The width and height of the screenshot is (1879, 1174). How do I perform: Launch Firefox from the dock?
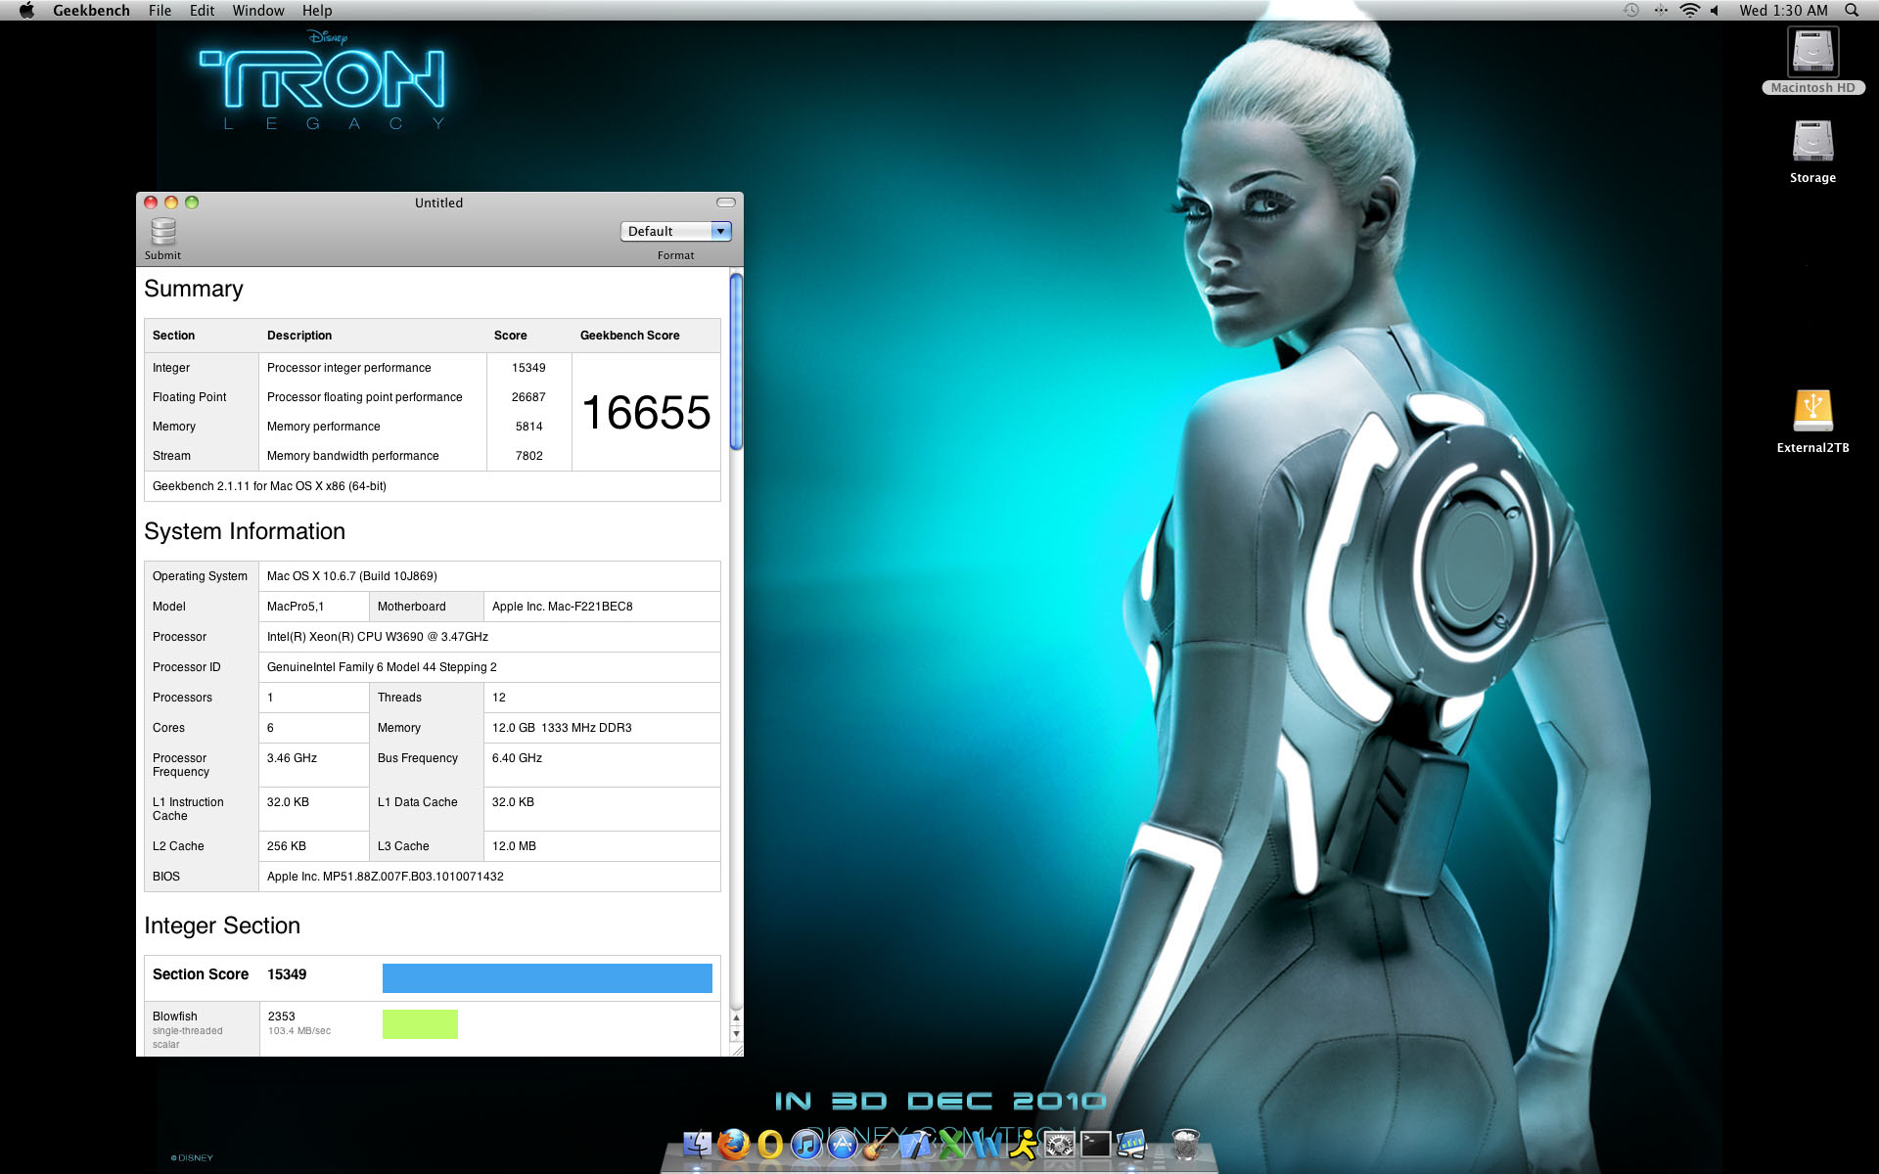733,1144
